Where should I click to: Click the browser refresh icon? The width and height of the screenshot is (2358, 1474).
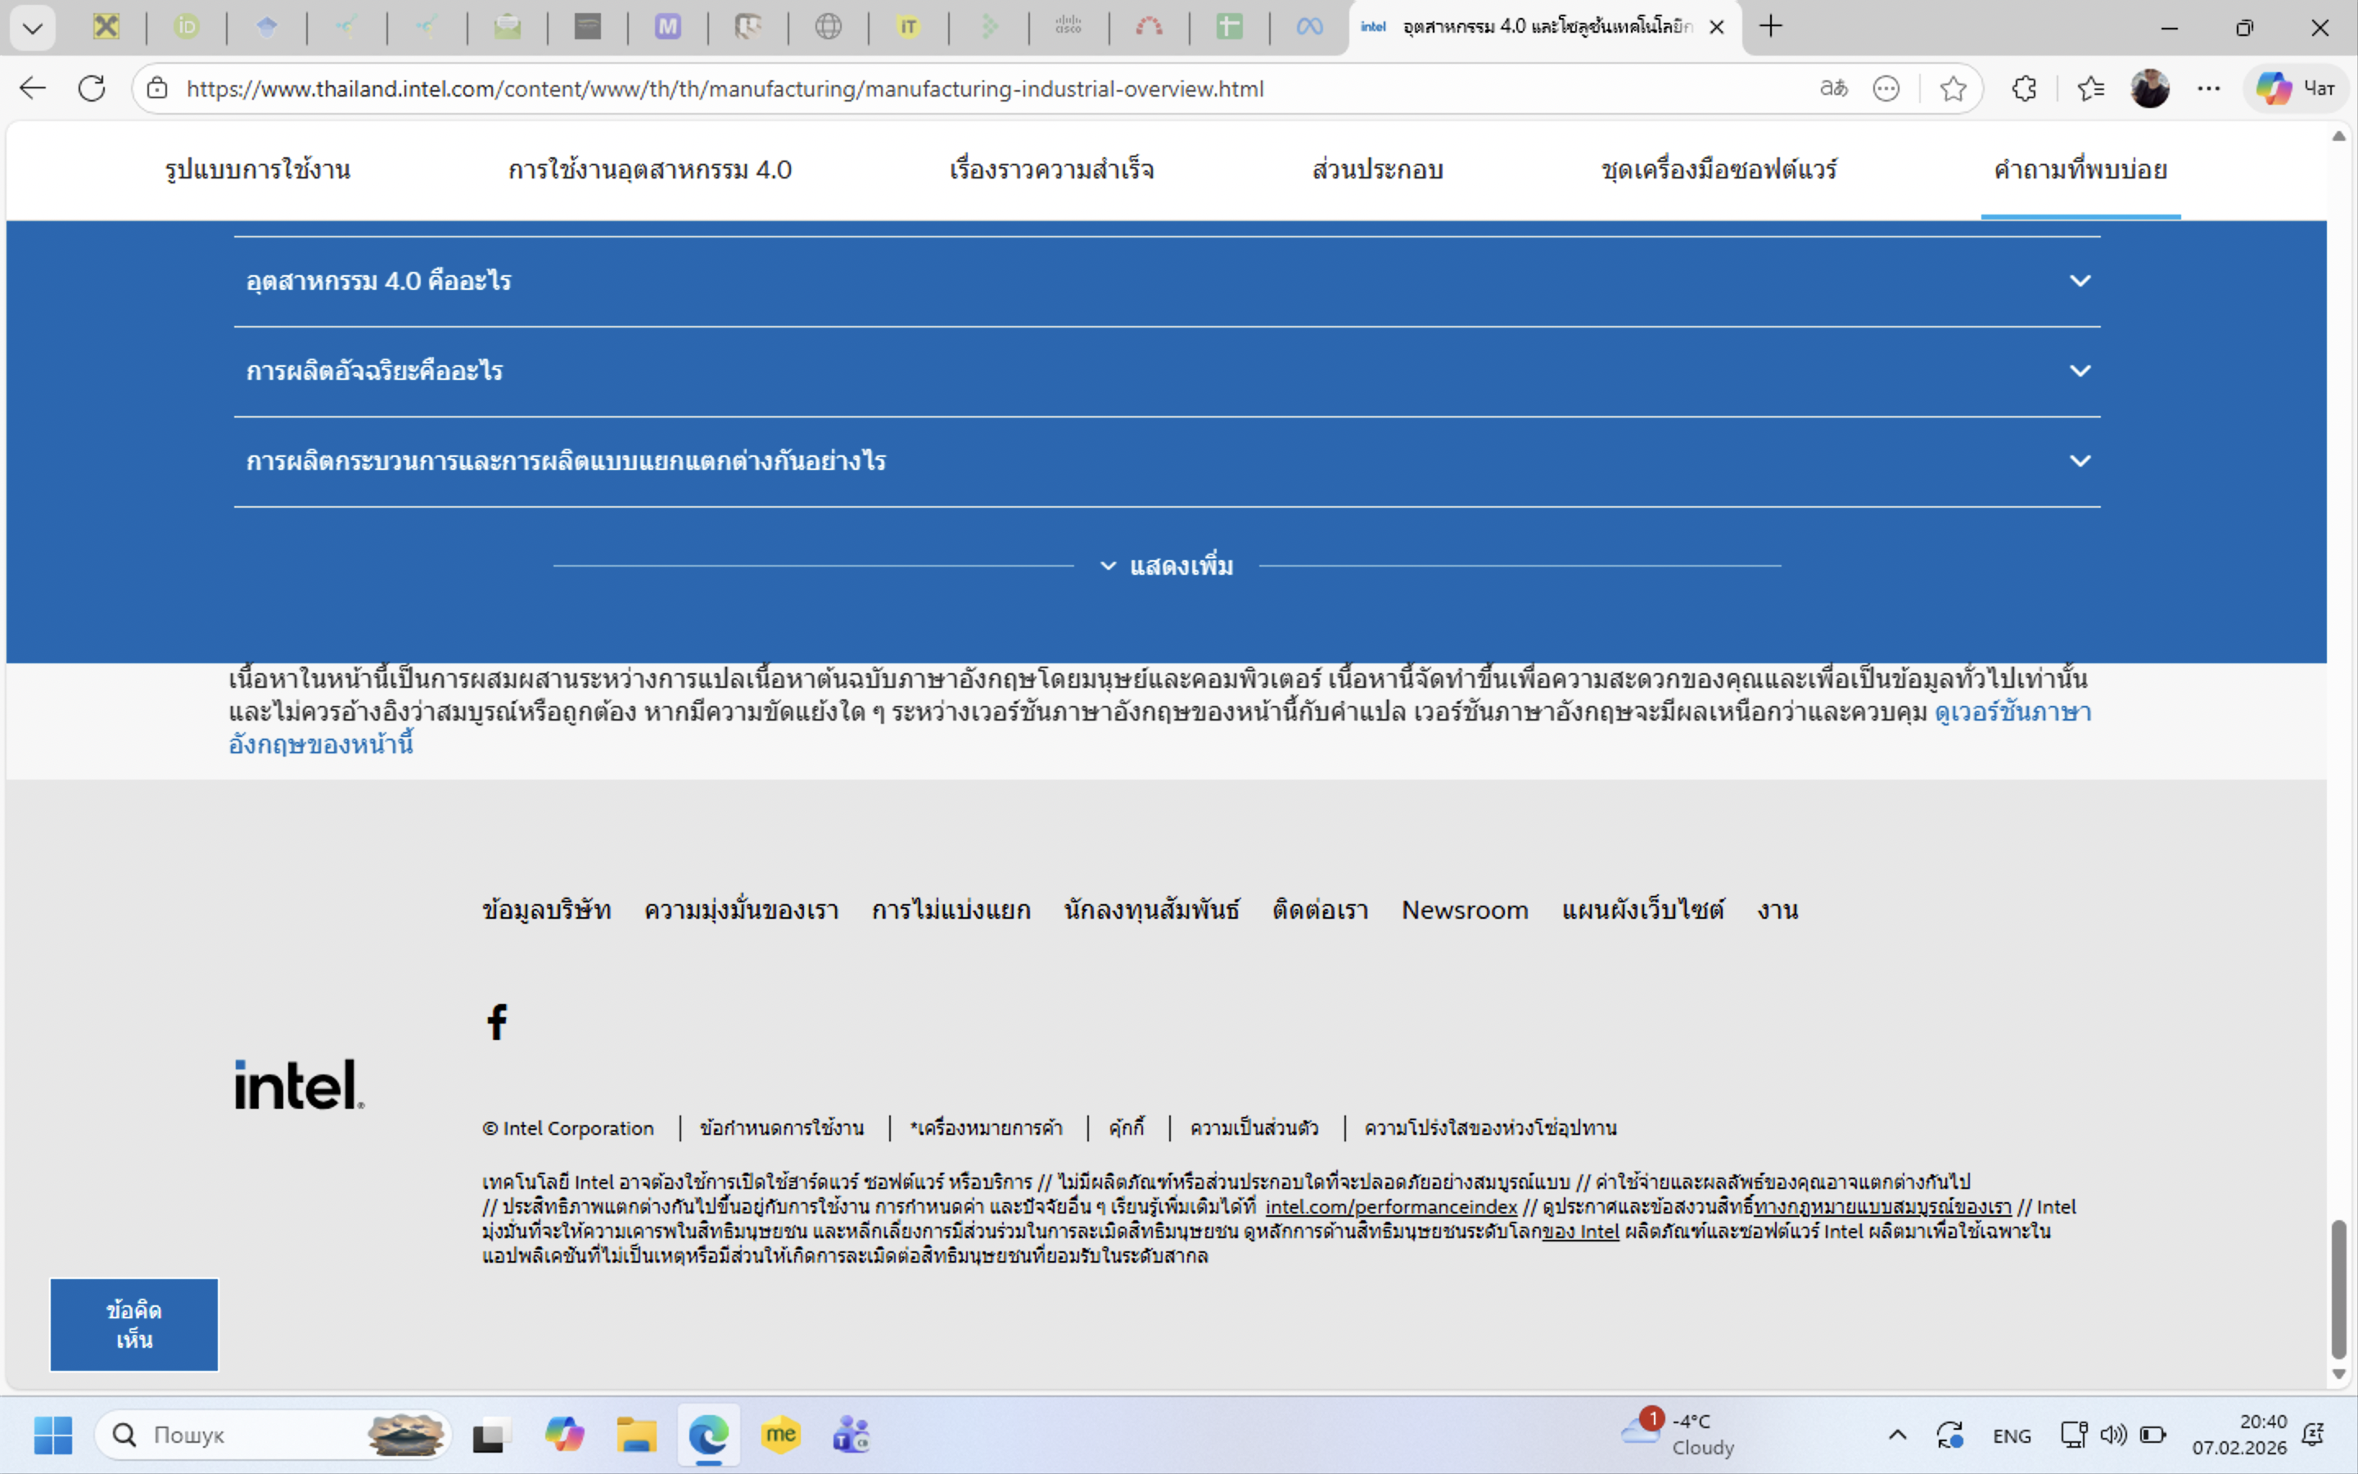tap(92, 88)
